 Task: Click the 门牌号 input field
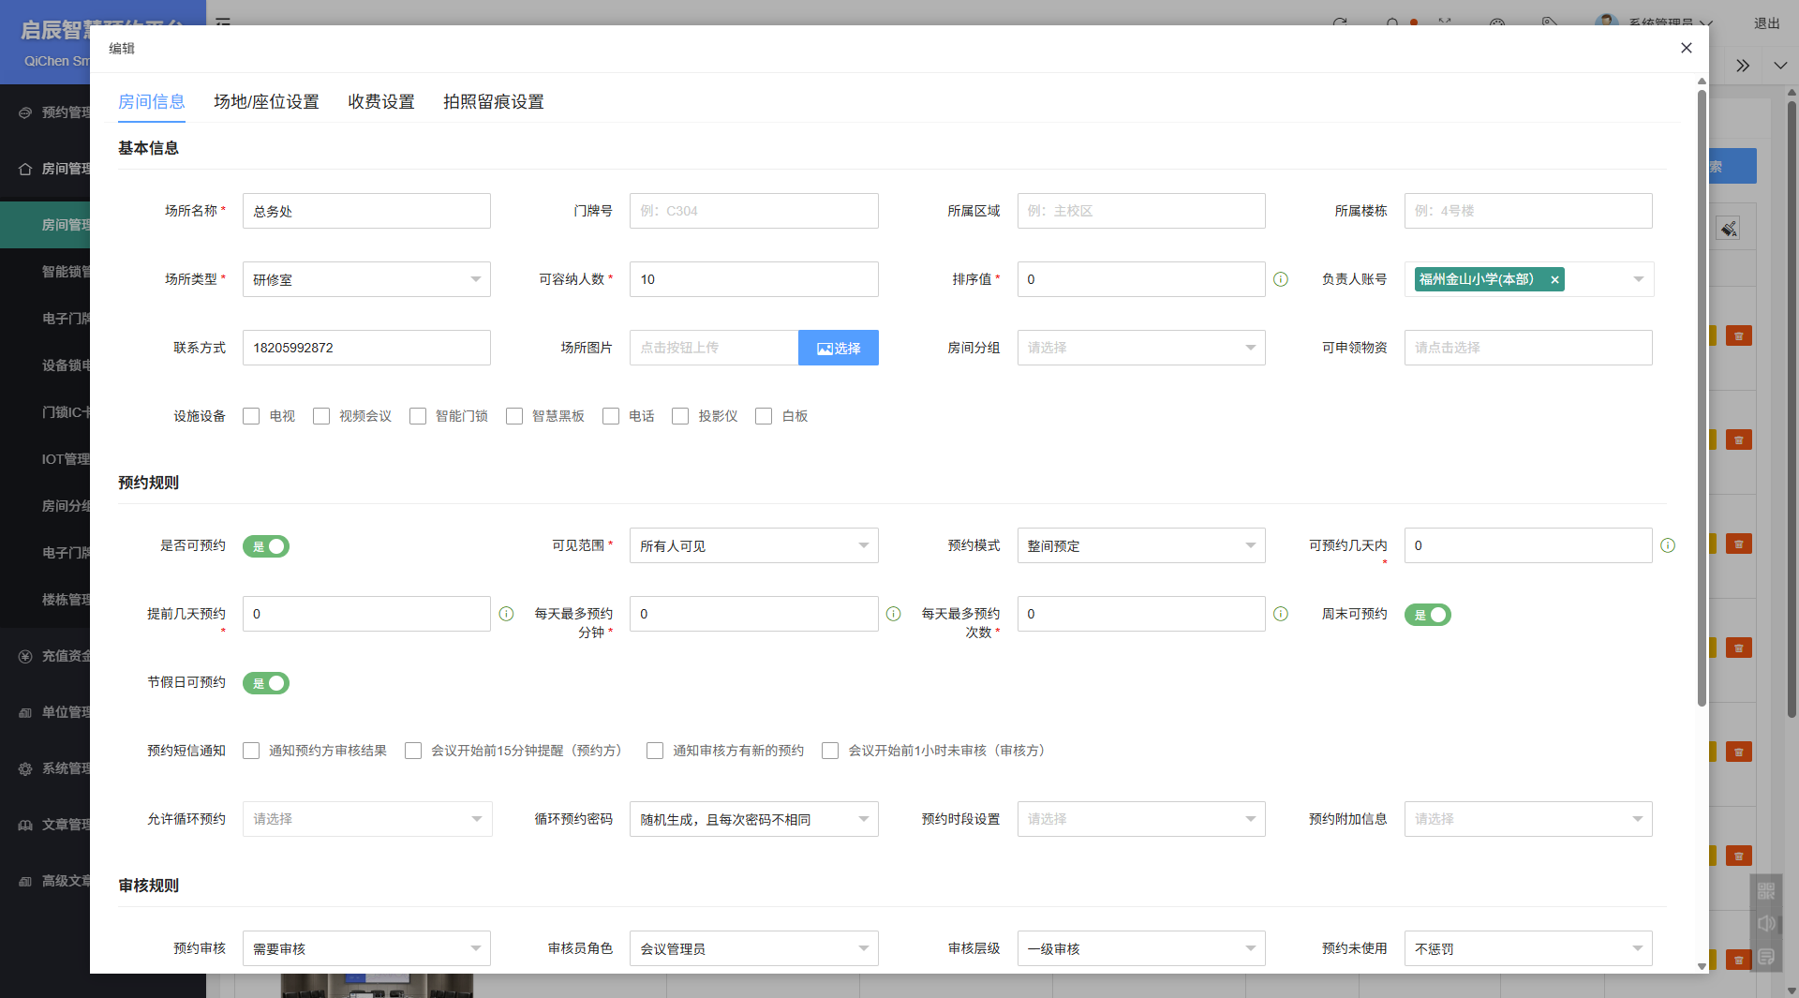[x=754, y=211]
